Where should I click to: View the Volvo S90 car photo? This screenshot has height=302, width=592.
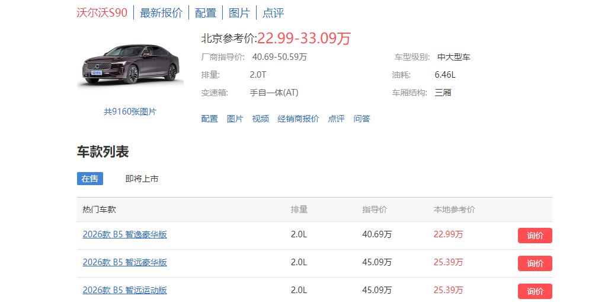pos(130,65)
